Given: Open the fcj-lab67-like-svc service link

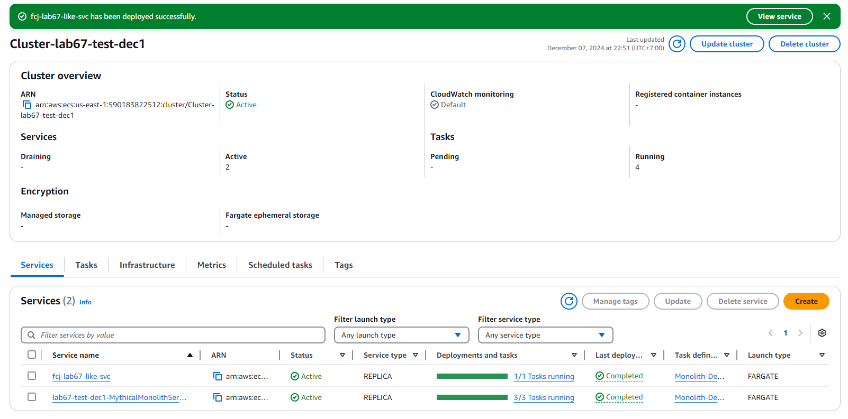Looking at the screenshot, I should [x=82, y=376].
